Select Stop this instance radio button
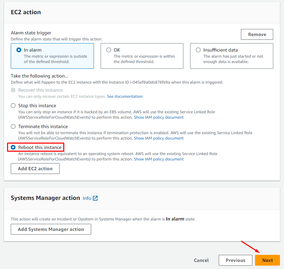The width and height of the screenshot is (284, 269). [x=13, y=106]
